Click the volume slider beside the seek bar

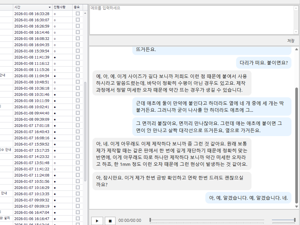click(283, 220)
